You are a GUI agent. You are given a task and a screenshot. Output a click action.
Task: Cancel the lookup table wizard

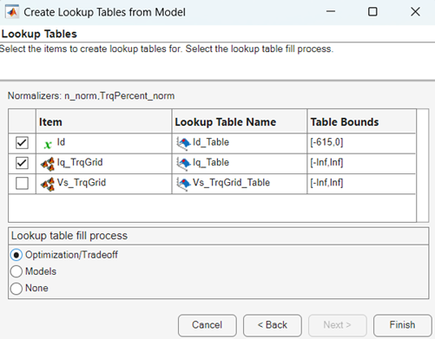click(x=208, y=325)
